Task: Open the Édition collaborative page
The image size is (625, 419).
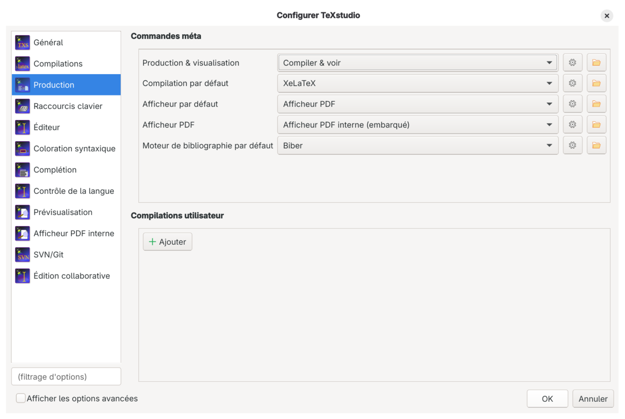Action: tap(66, 276)
